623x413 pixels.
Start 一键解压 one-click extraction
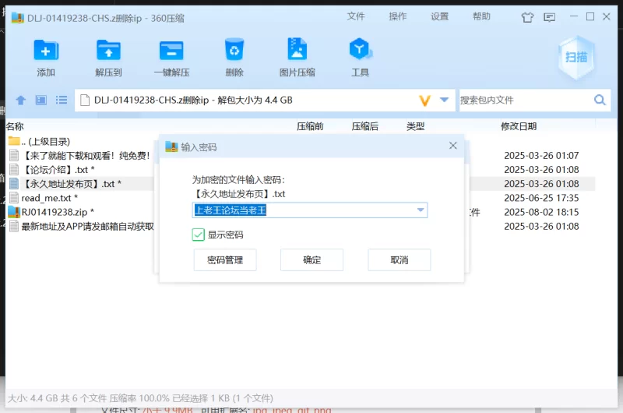coord(171,50)
